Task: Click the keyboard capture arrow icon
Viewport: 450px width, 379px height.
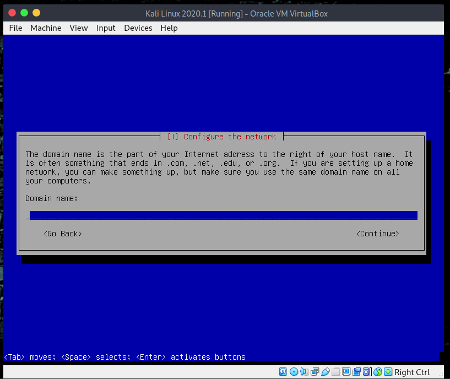Action: coord(388,372)
